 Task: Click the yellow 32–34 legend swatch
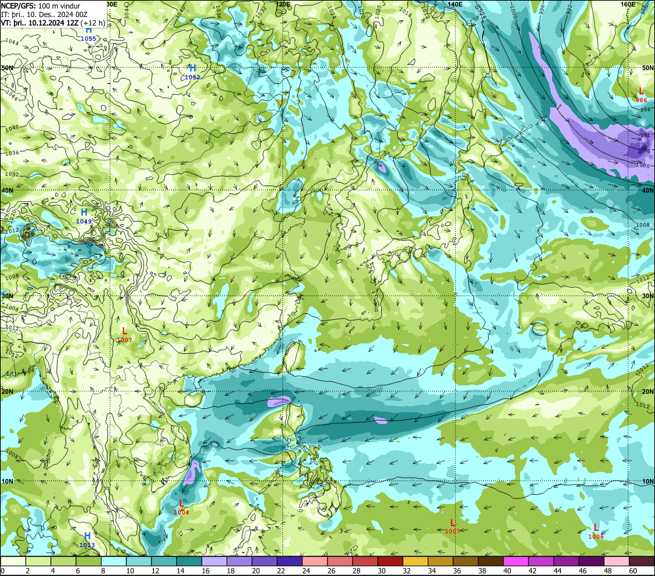coord(416,561)
